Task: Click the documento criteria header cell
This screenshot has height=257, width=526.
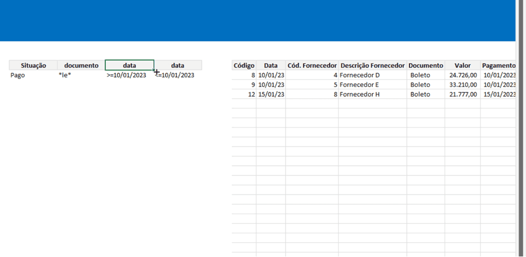Action: click(81, 65)
